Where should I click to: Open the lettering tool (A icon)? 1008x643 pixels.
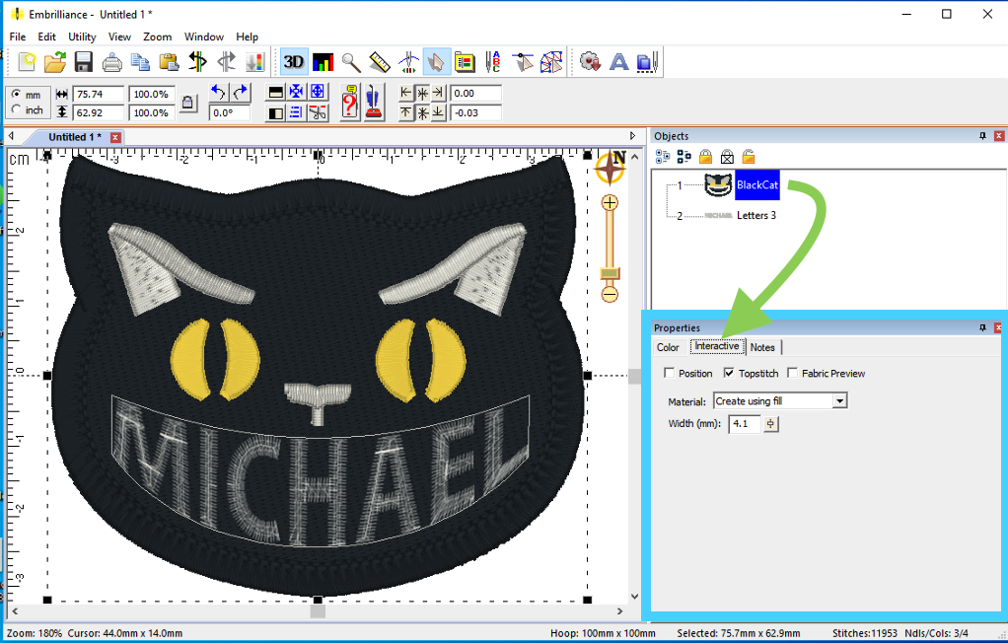[x=618, y=62]
